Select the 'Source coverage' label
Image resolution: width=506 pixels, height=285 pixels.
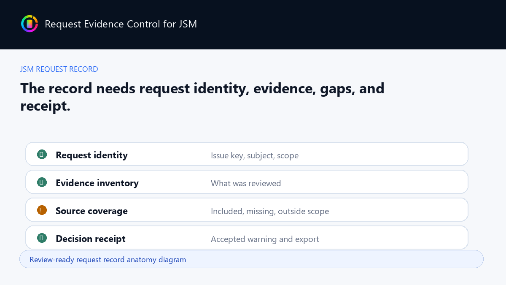pos(92,211)
